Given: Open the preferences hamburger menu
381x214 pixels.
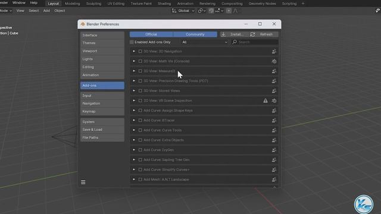Looking at the screenshot, I should [83, 182].
